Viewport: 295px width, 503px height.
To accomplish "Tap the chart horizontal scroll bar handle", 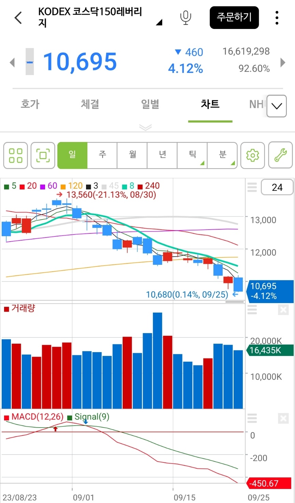I will pyautogui.click(x=235, y=302).
